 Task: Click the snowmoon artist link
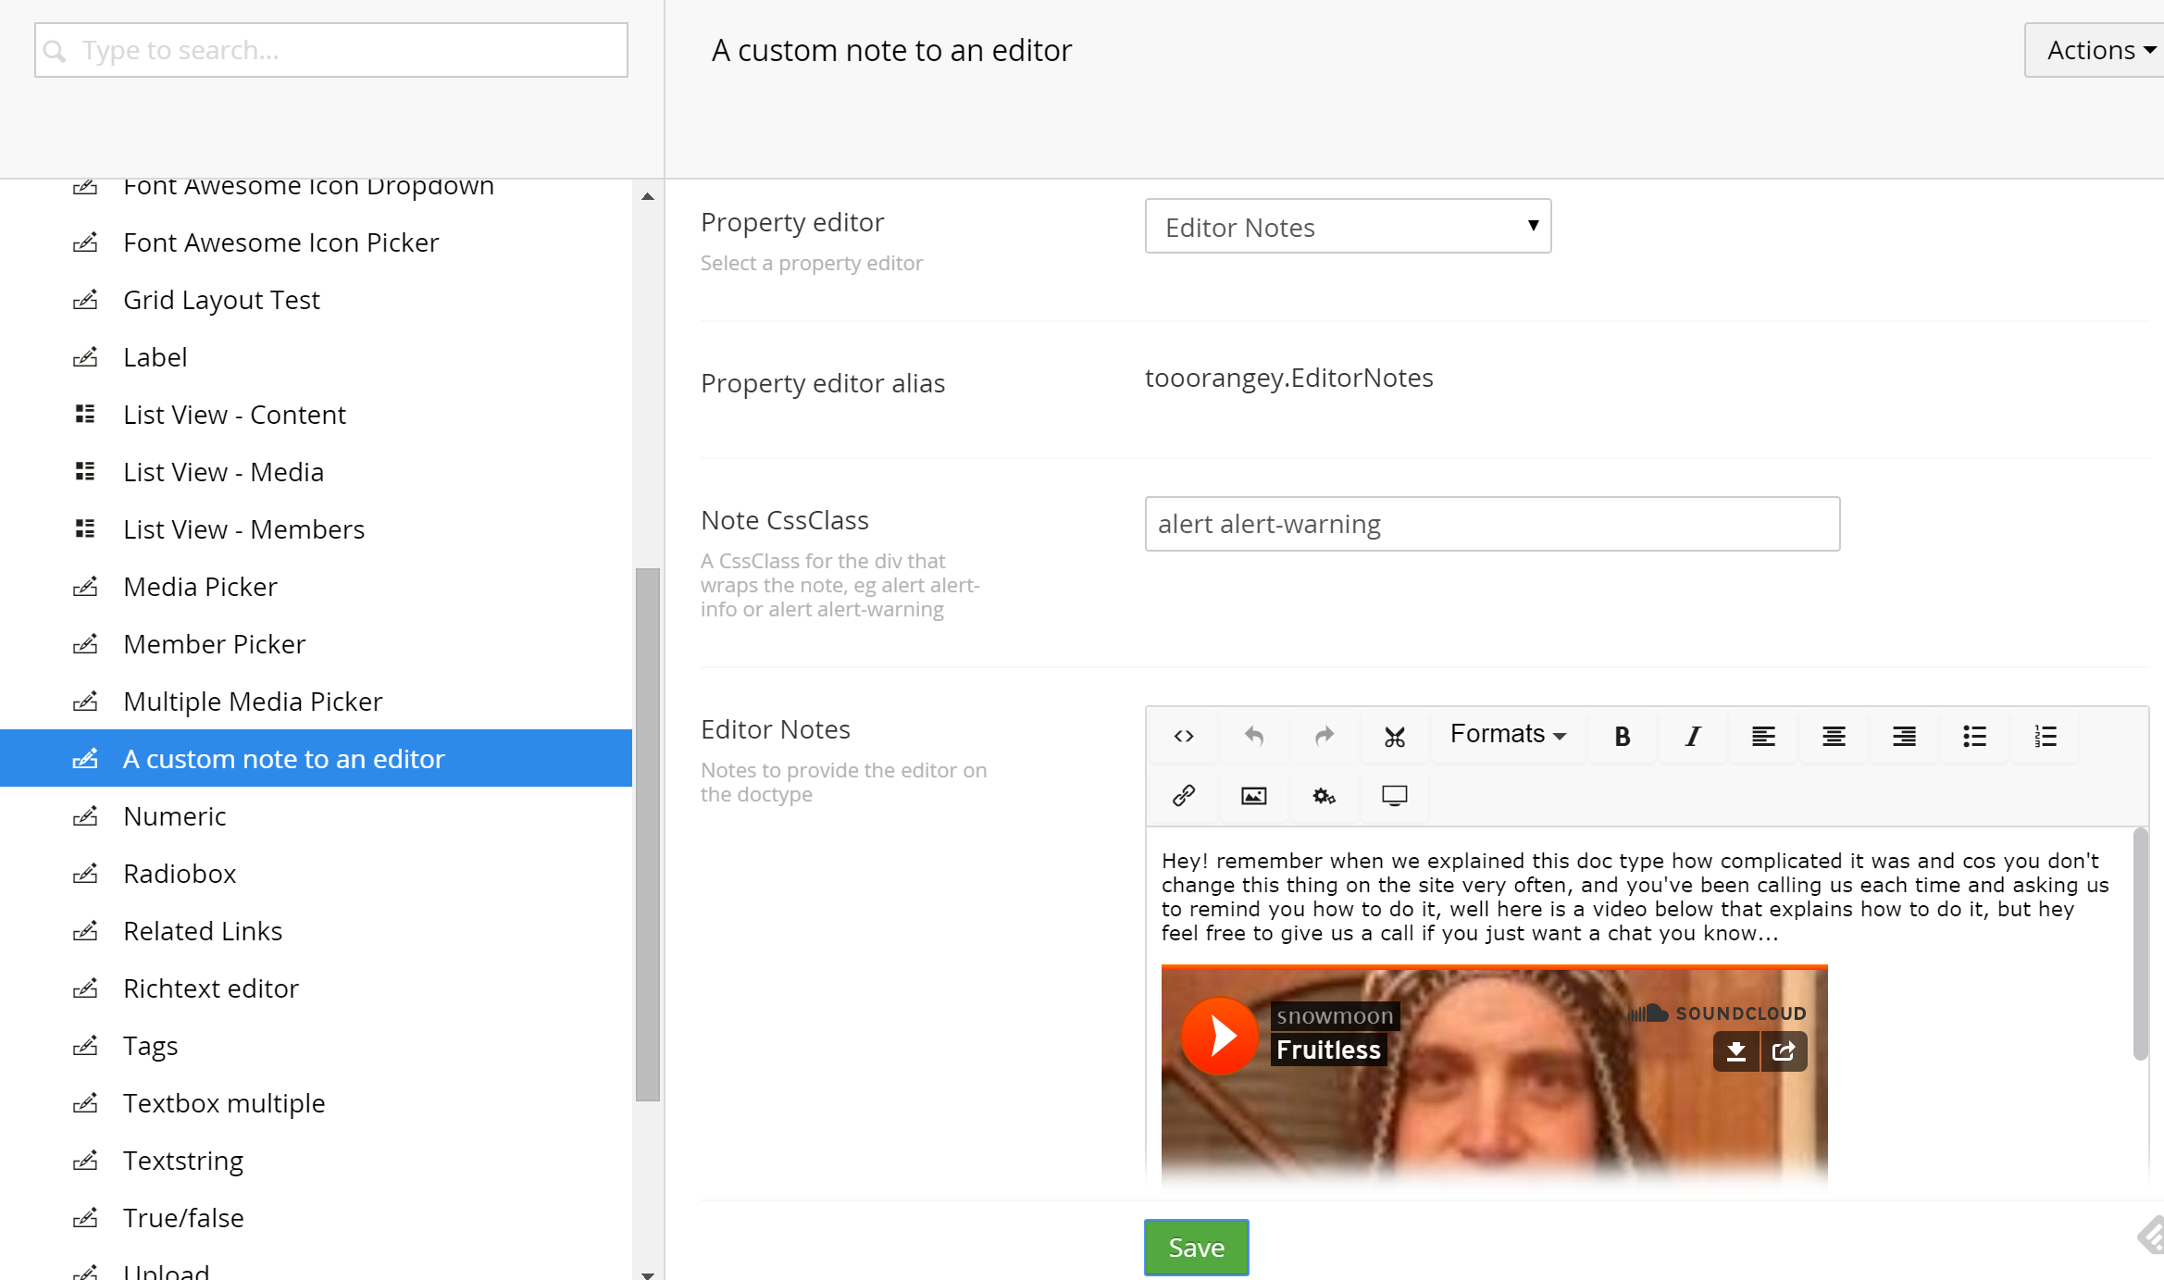[1335, 1016]
